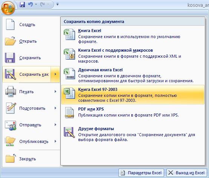Click the printer icon next to Печать
This screenshot has height=178, width=209.
[x=11, y=91]
